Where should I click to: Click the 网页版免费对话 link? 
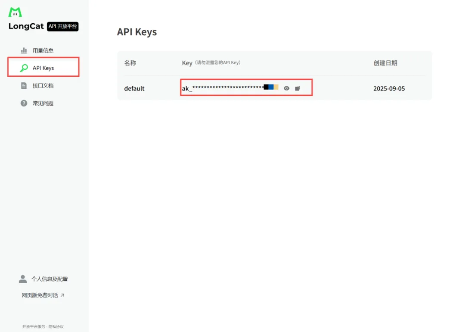(40, 295)
